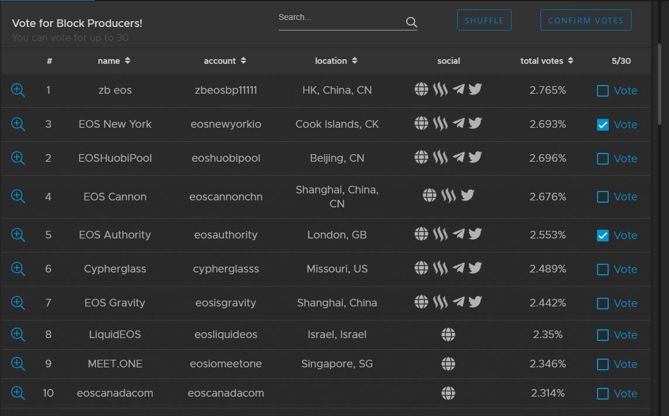
Task: Open EOS New York Twitter icon
Action: pyautogui.click(x=475, y=124)
